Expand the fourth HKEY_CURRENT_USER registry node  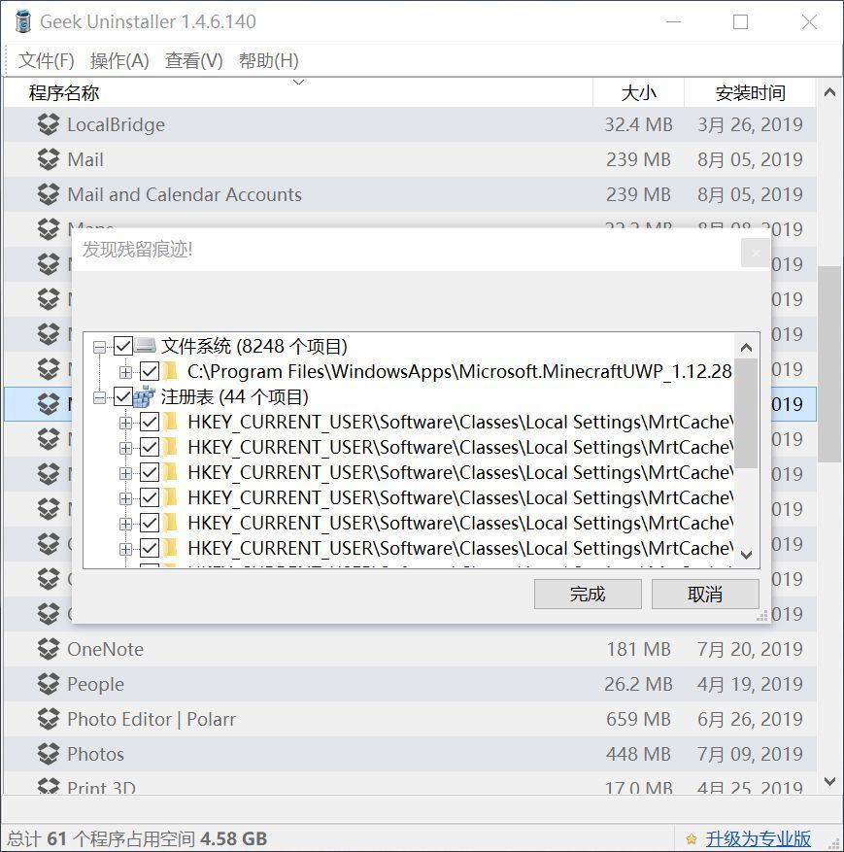(x=125, y=498)
